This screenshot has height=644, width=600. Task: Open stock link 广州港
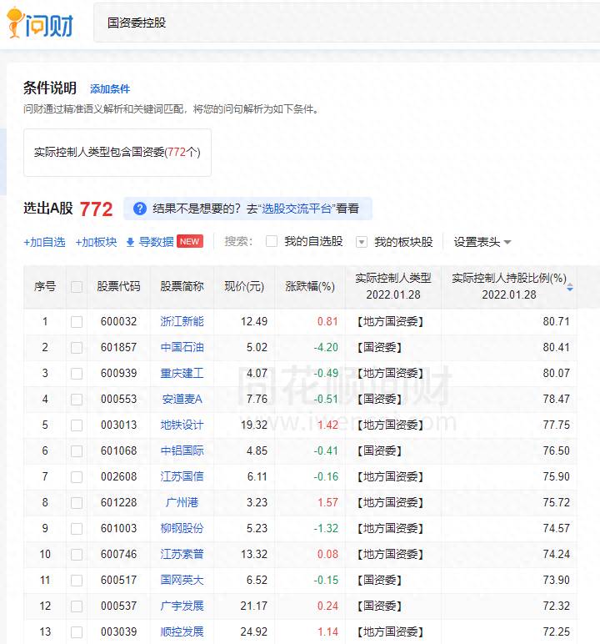click(182, 502)
